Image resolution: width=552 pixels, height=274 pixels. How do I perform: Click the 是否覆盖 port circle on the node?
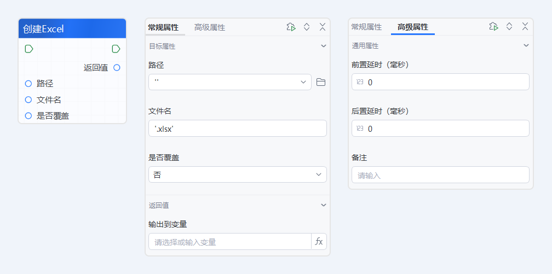point(28,116)
